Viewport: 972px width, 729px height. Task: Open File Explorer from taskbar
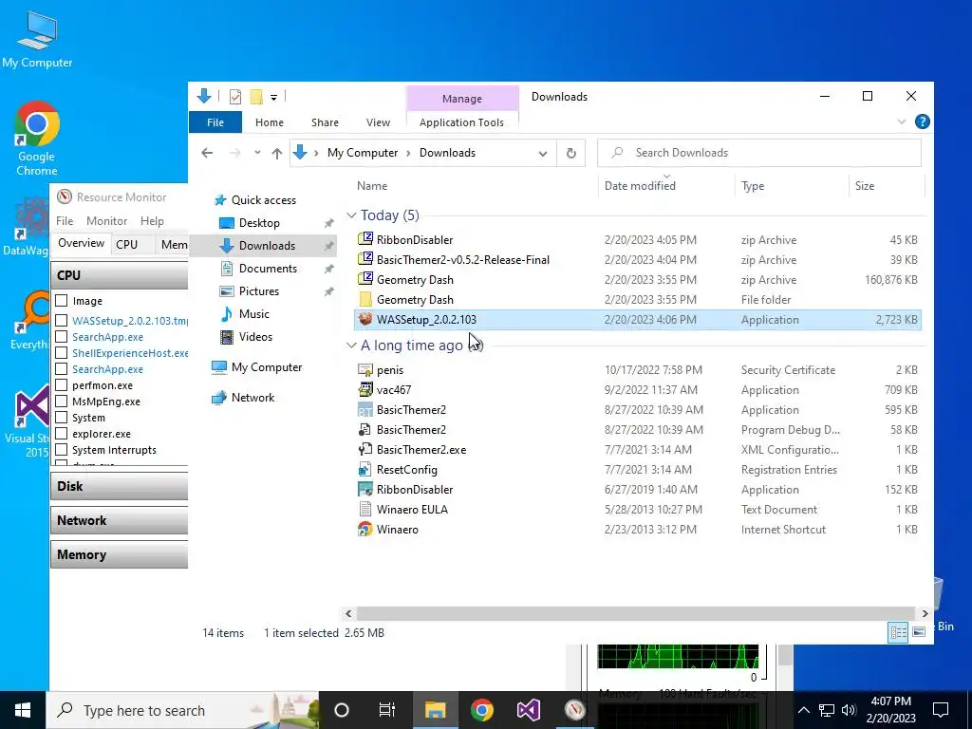point(435,710)
